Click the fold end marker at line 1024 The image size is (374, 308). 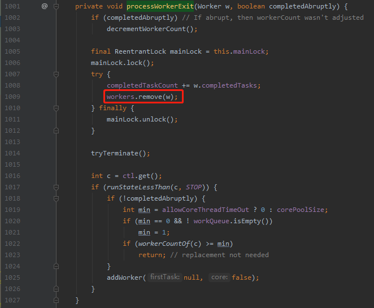coord(56,266)
